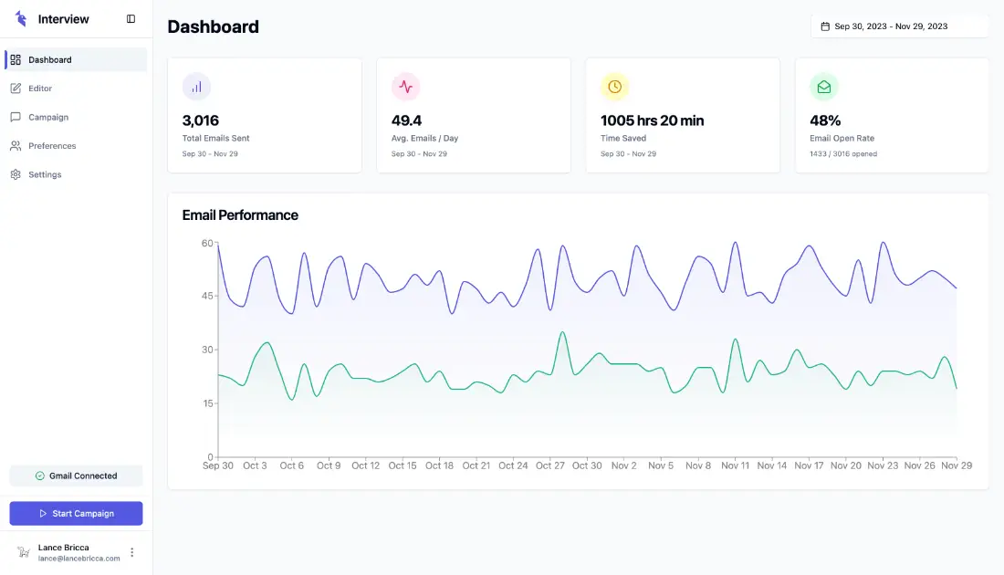The height and width of the screenshot is (575, 1004).
Task: Expand the Lance Bricca account profile
Action: (x=78, y=552)
